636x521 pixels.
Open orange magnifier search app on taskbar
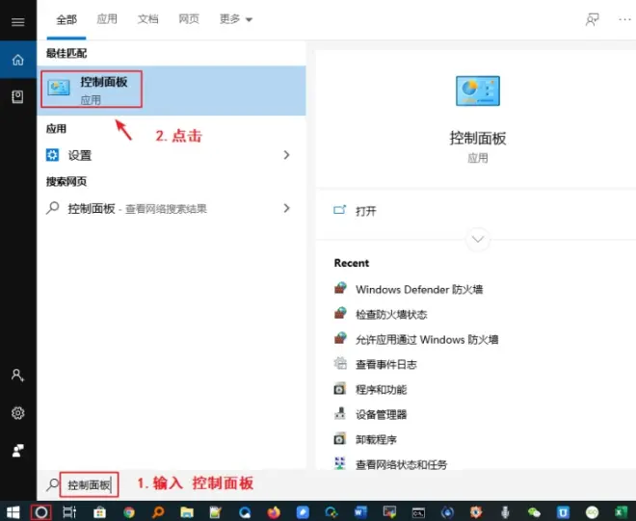158,512
